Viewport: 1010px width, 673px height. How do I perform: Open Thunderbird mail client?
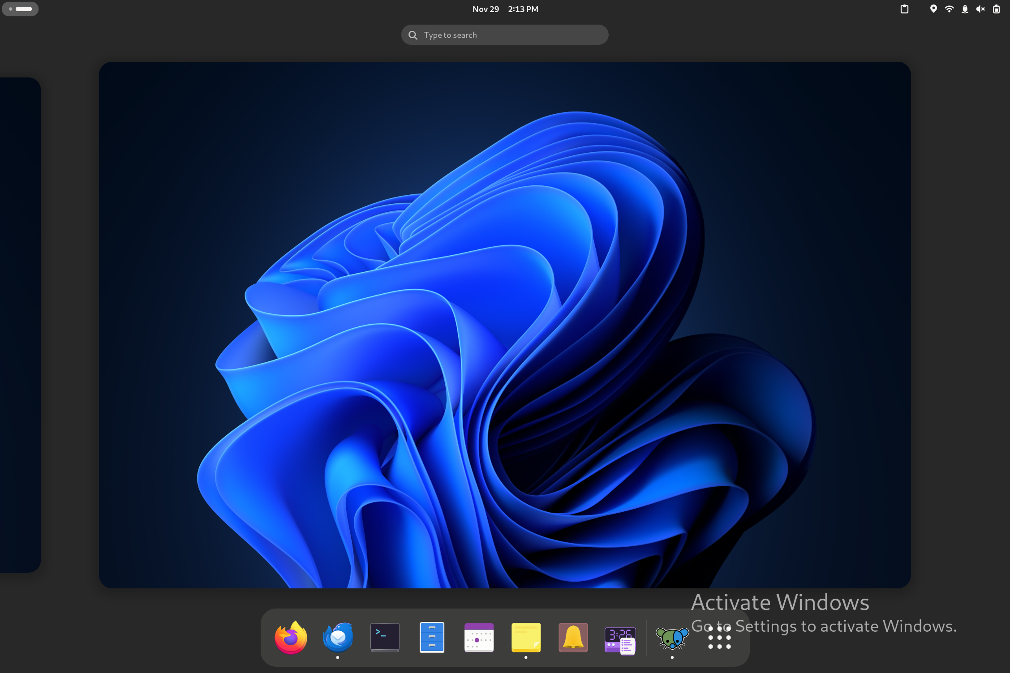coord(338,637)
